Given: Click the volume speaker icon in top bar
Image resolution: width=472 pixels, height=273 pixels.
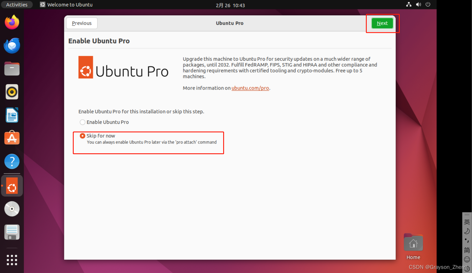Looking at the screenshot, I should click(418, 4).
